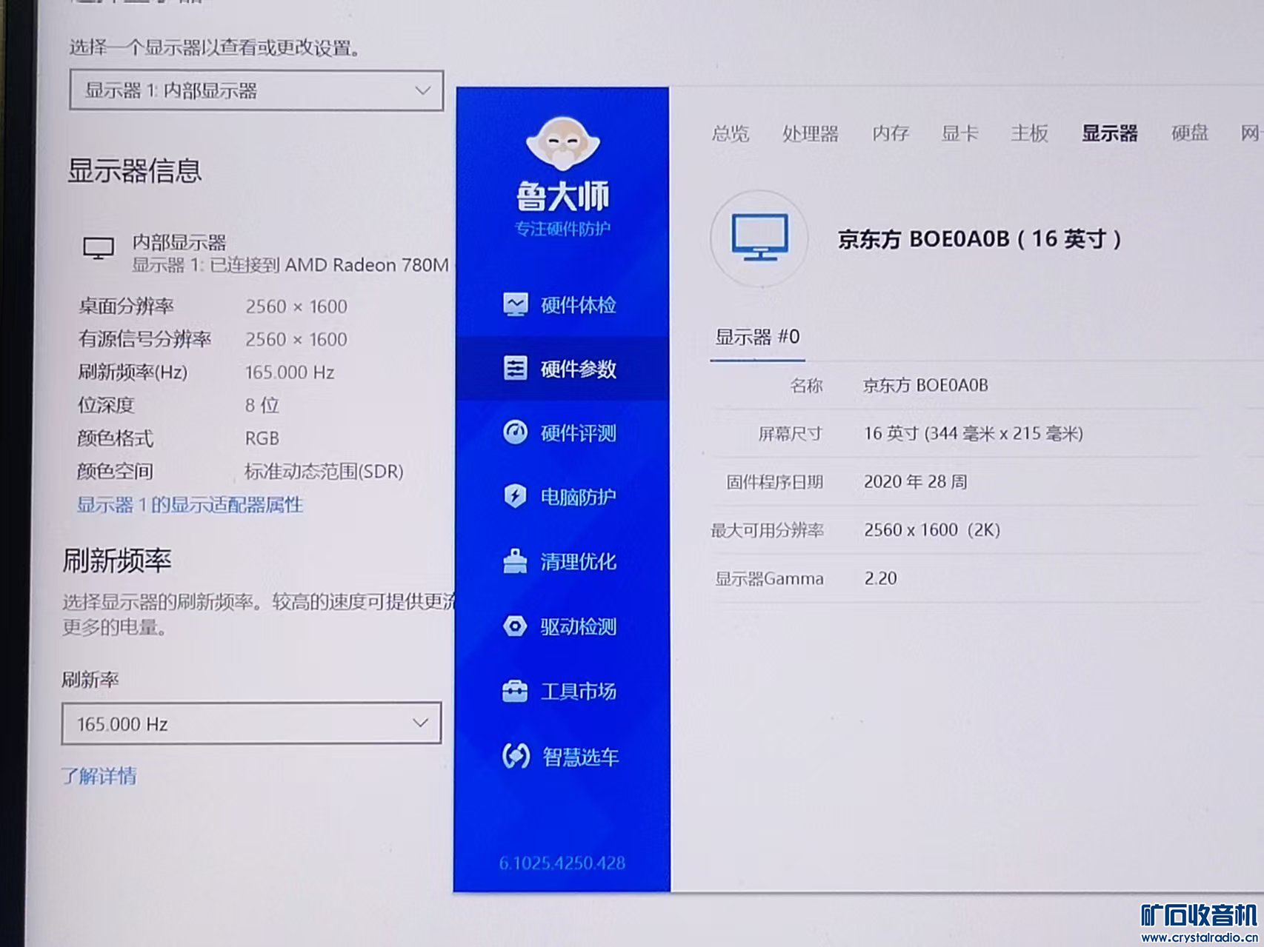Click the large blue monitor icon
The height and width of the screenshot is (947, 1264).
[x=759, y=238]
